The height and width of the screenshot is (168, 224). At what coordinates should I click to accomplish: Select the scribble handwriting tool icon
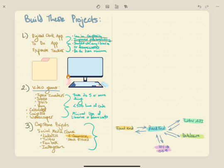coord(126,7)
